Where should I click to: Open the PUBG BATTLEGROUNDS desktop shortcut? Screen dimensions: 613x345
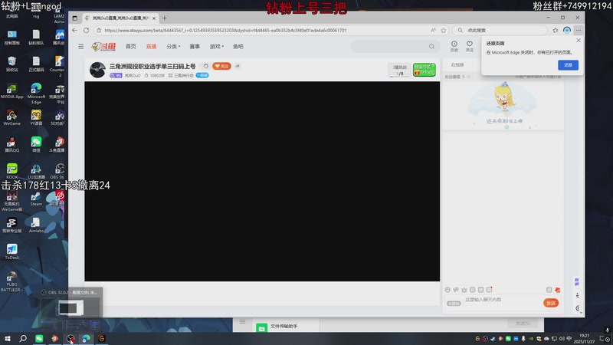pos(11,281)
